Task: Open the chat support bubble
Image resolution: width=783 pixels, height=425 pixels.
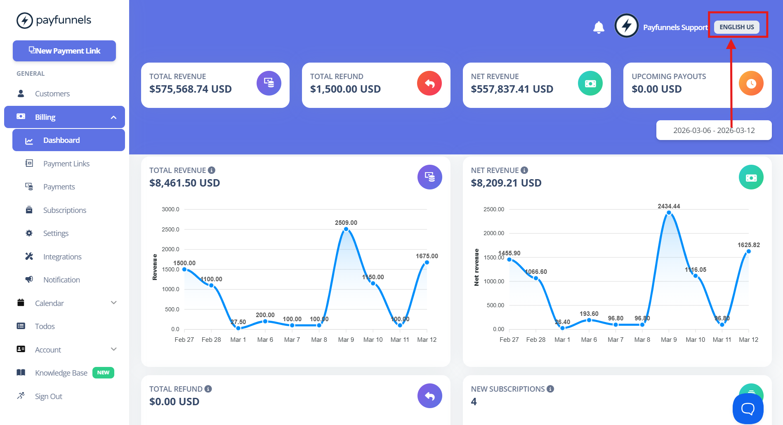Action: coord(748,409)
